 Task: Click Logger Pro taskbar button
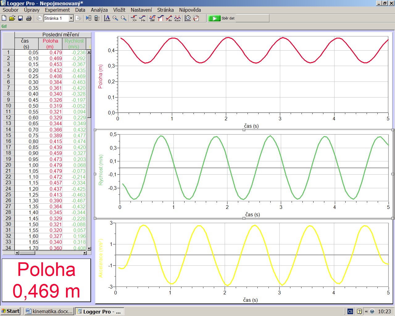pyautogui.click(x=100, y=311)
